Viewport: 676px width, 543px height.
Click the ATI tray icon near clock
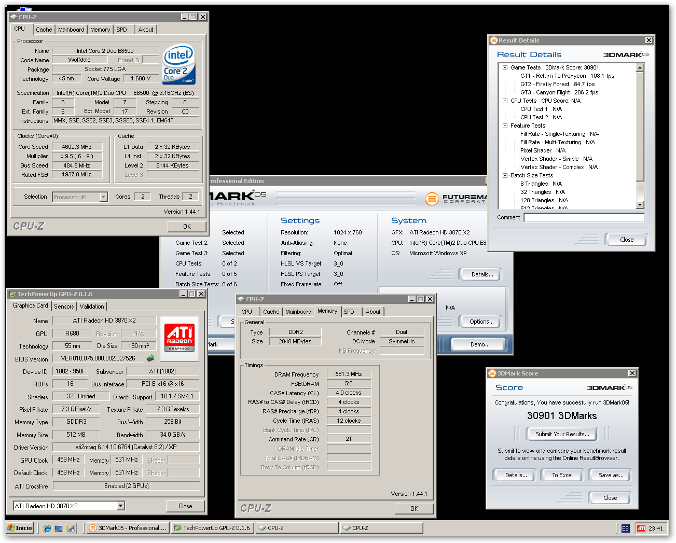click(641, 528)
